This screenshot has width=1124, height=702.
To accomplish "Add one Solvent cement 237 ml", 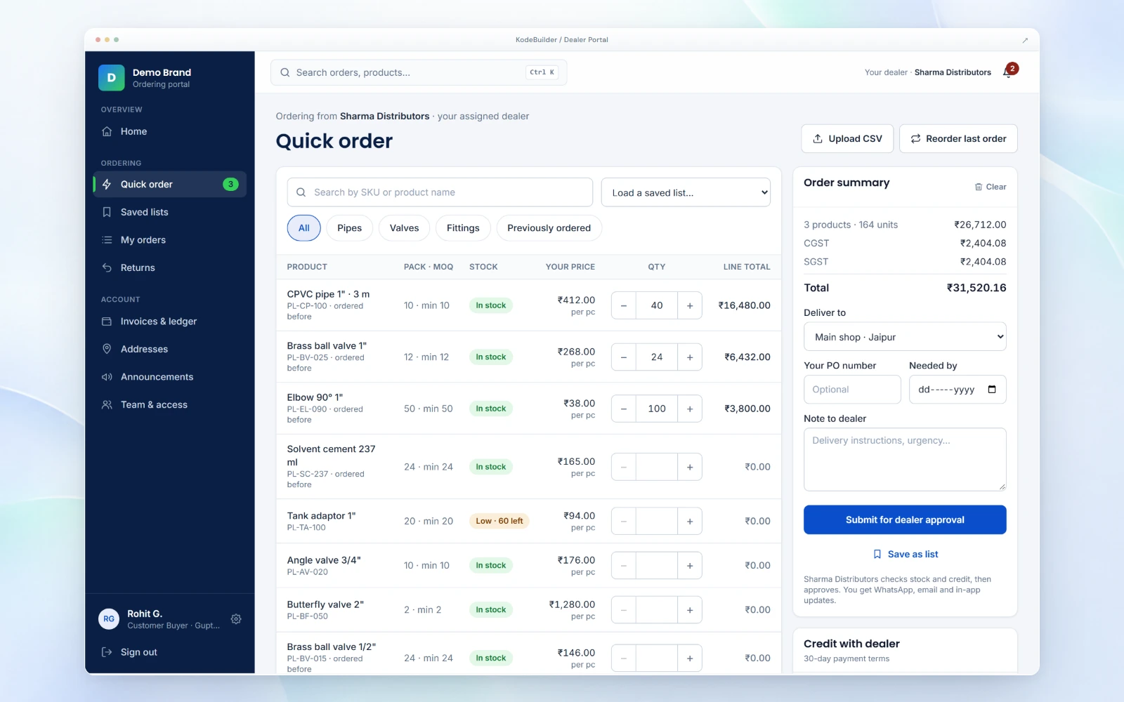I will 690,467.
